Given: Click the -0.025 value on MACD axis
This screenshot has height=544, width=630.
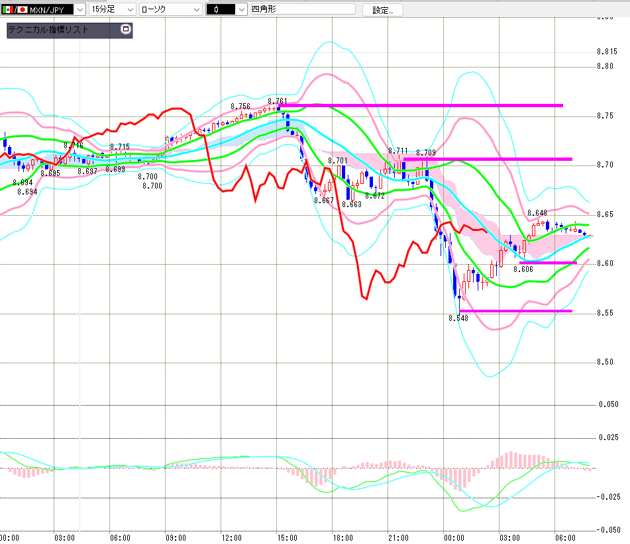Looking at the screenshot, I should tap(607, 497).
